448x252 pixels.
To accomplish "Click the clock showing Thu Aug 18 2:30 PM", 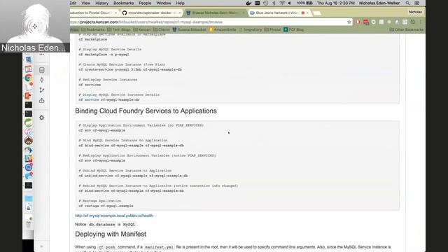I will 336,3.
